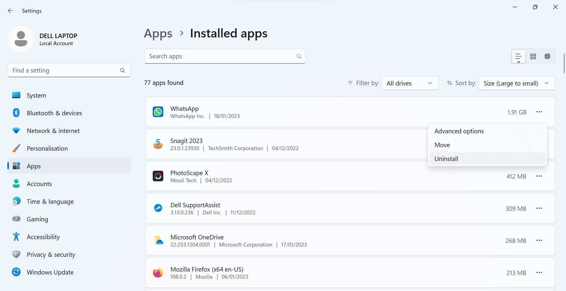The height and width of the screenshot is (291, 566).
Task: Click the Personalisation paintbrush icon
Action: pos(16,148)
